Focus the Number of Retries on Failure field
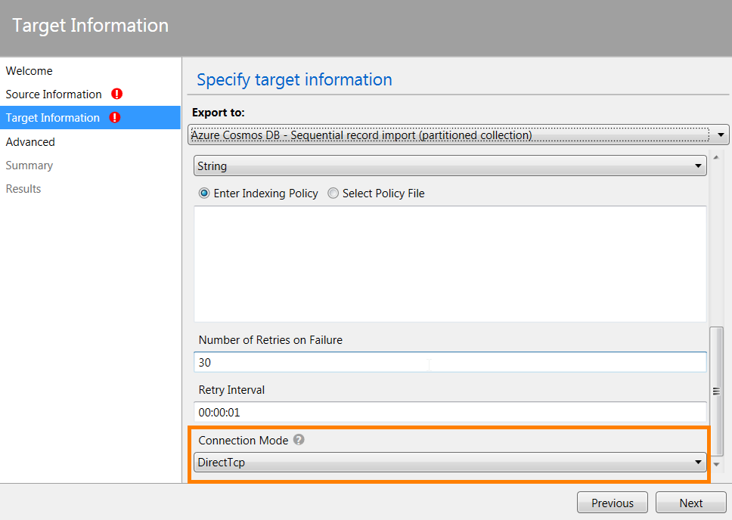The height and width of the screenshot is (520, 732). point(450,363)
